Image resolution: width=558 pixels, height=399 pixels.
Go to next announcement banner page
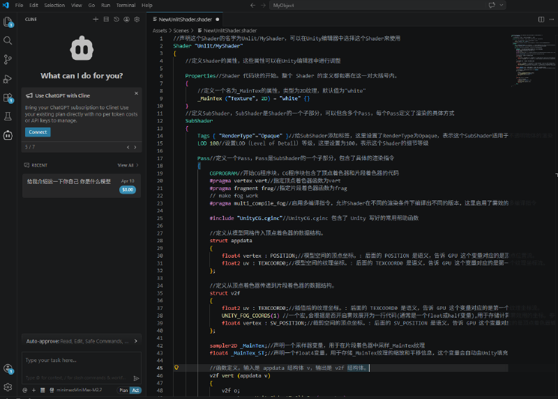[x=136, y=147]
